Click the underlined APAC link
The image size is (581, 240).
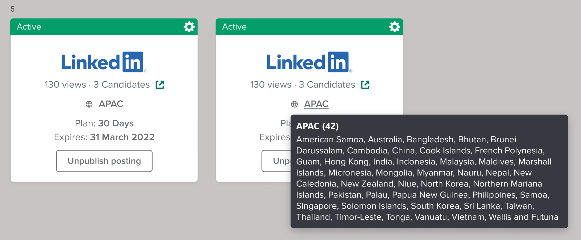316,104
